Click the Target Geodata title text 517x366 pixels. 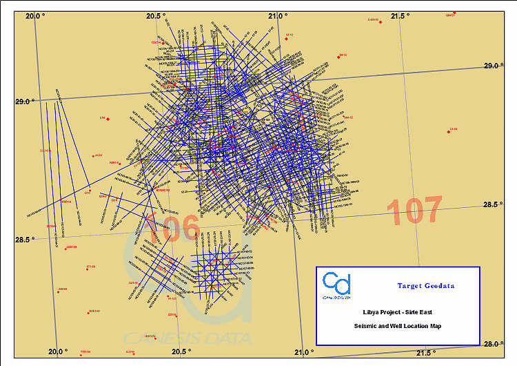[425, 285]
